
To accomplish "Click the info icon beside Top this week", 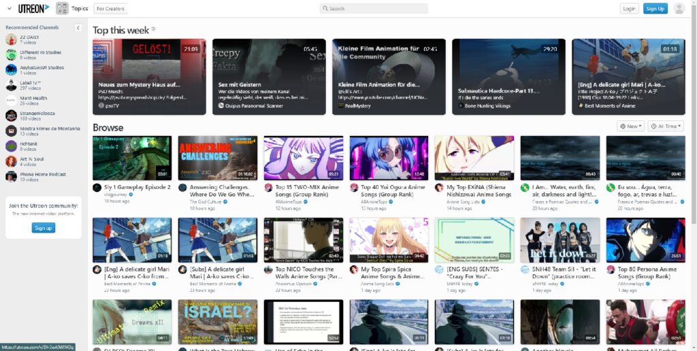I will (x=153, y=29).
